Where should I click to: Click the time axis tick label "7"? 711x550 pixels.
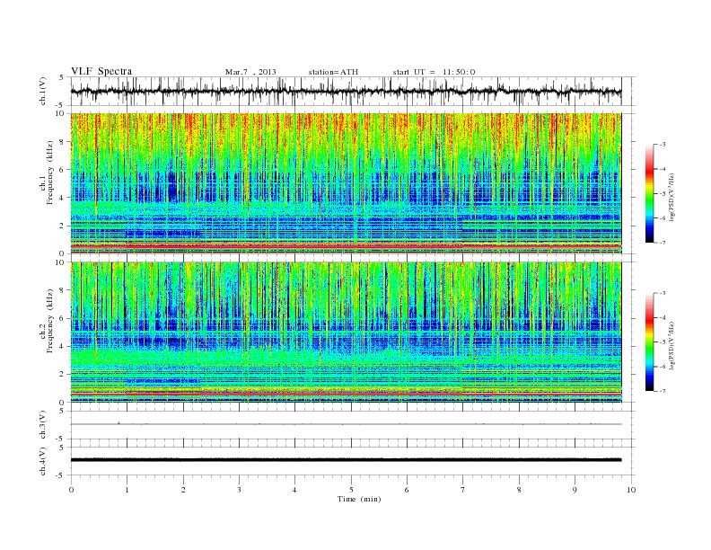point(463,490)
